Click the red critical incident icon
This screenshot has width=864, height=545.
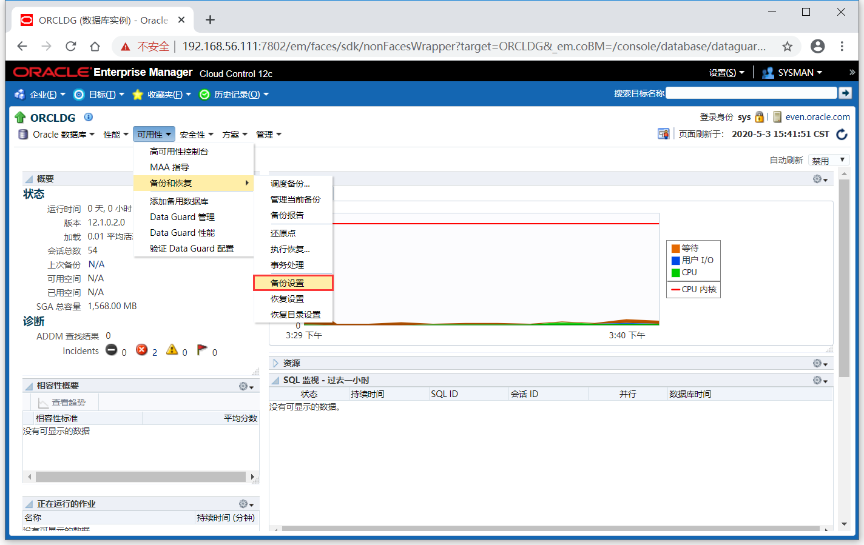[142, 350]
